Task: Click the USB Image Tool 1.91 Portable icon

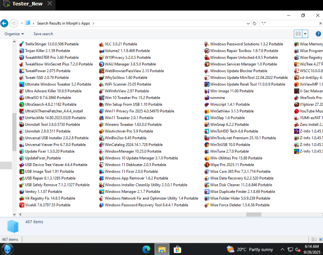Action: 22,172
